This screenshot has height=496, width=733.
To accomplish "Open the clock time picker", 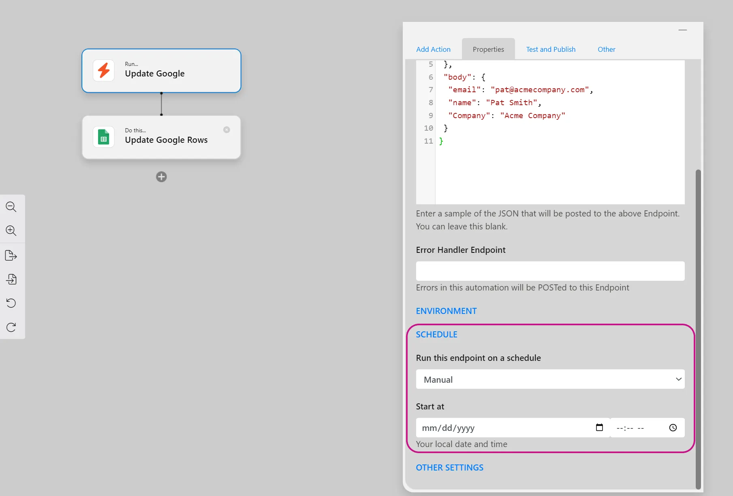I will (673, 428).
